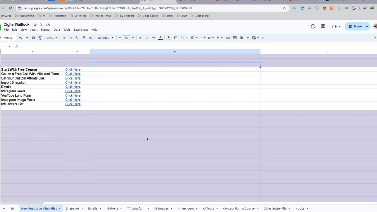This screenshot has height=212, width=377.
Task: Print the spreadsheet
Action: point(33,38)
